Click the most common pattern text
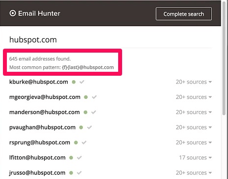 (61, 67)
